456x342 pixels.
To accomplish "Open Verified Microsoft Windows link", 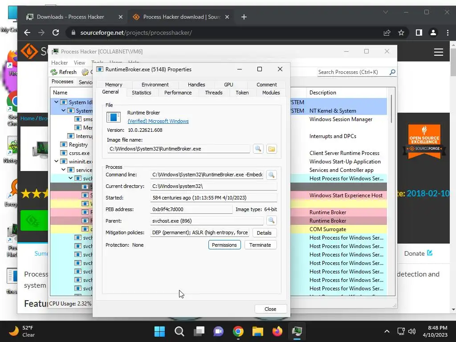I will pos(158,121).
